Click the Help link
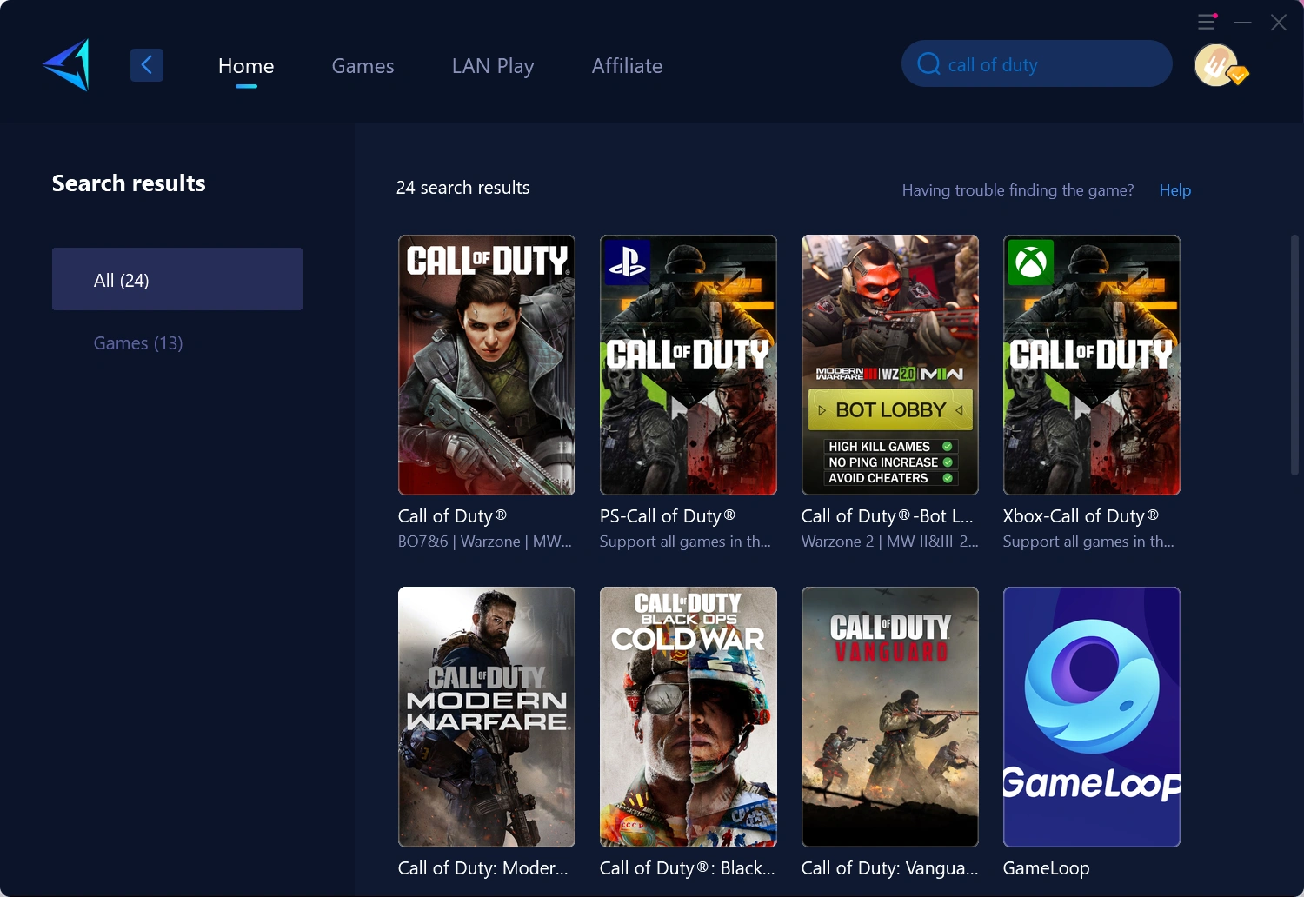Image resolution: width=1304 pixels, height=897 pixels. (x=1175, y=190)
